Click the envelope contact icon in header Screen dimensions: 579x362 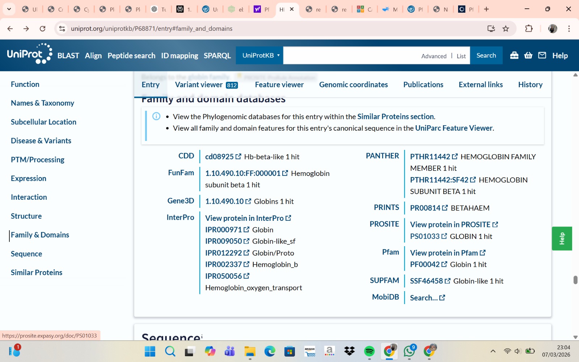click(x=542, y=55)
